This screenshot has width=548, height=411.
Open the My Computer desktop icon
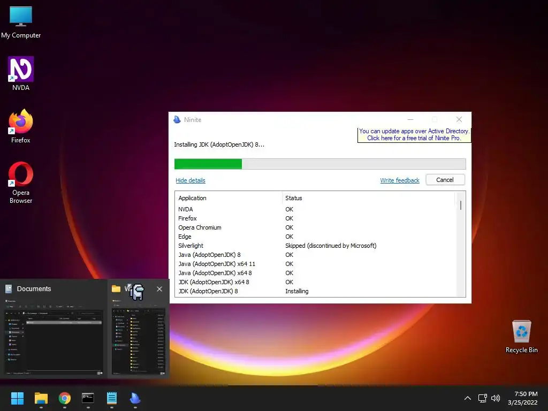click(21, 22)
